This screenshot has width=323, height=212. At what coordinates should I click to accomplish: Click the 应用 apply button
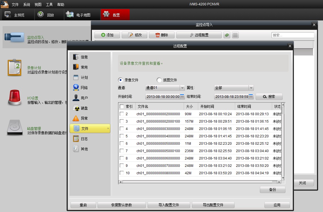[277, 205]
